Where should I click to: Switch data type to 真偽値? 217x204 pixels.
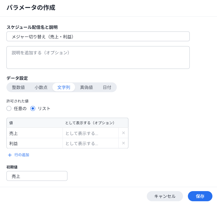click(x=86, y=87)
